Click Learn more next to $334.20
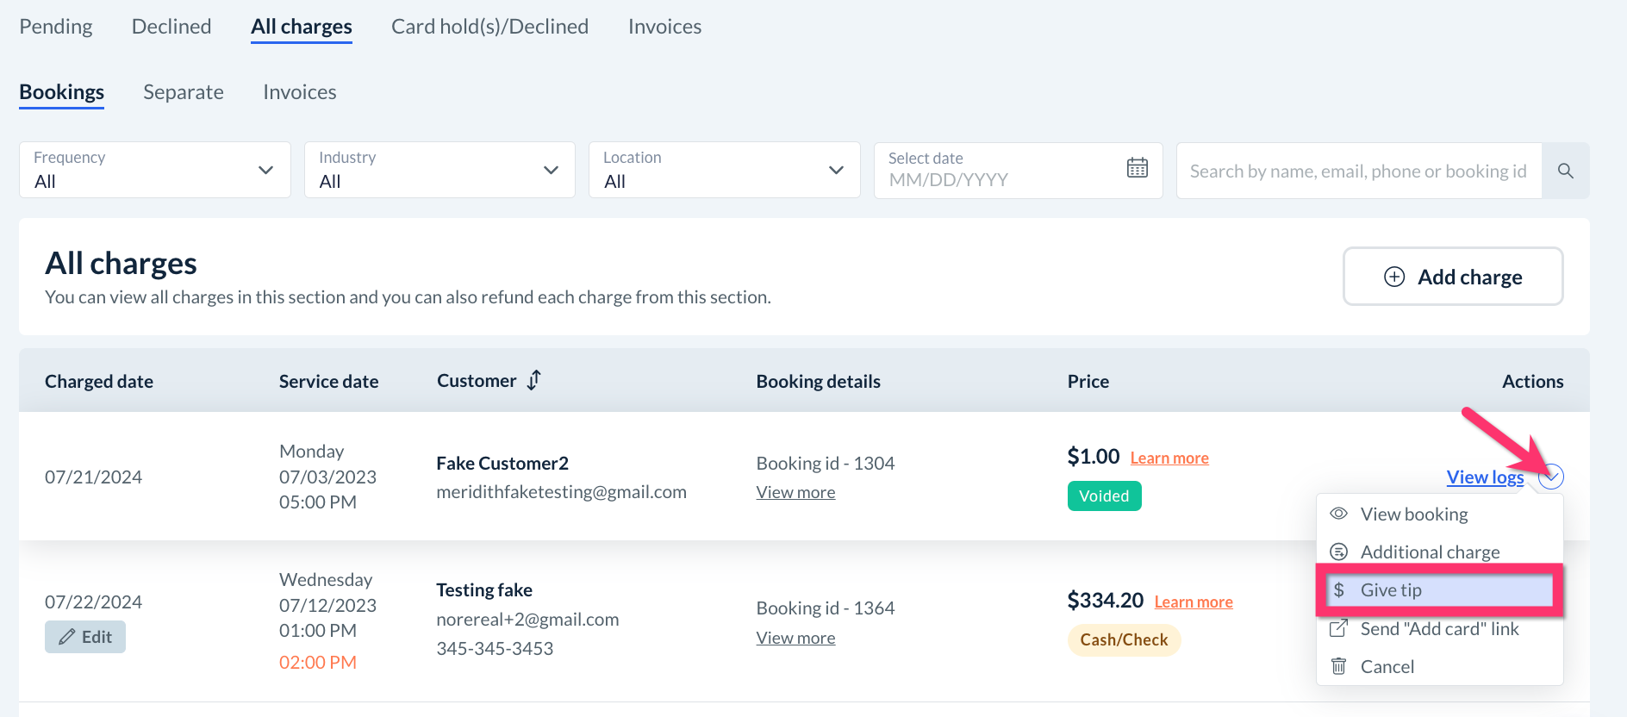1627x717 pixels. click(1193, 602)
